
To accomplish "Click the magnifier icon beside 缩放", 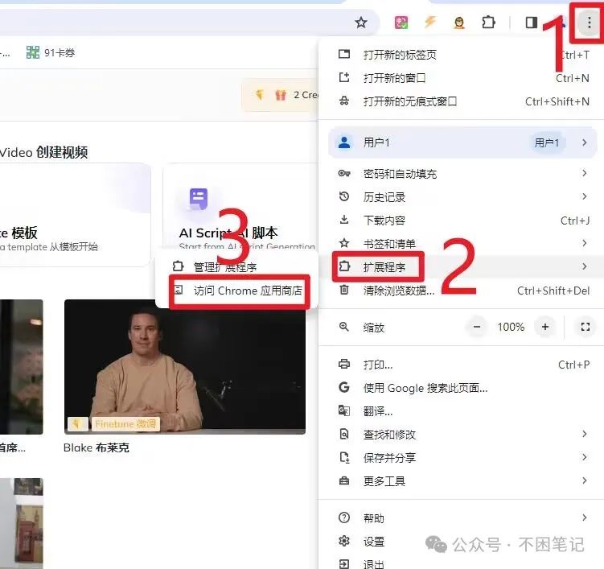I will 344,327.
